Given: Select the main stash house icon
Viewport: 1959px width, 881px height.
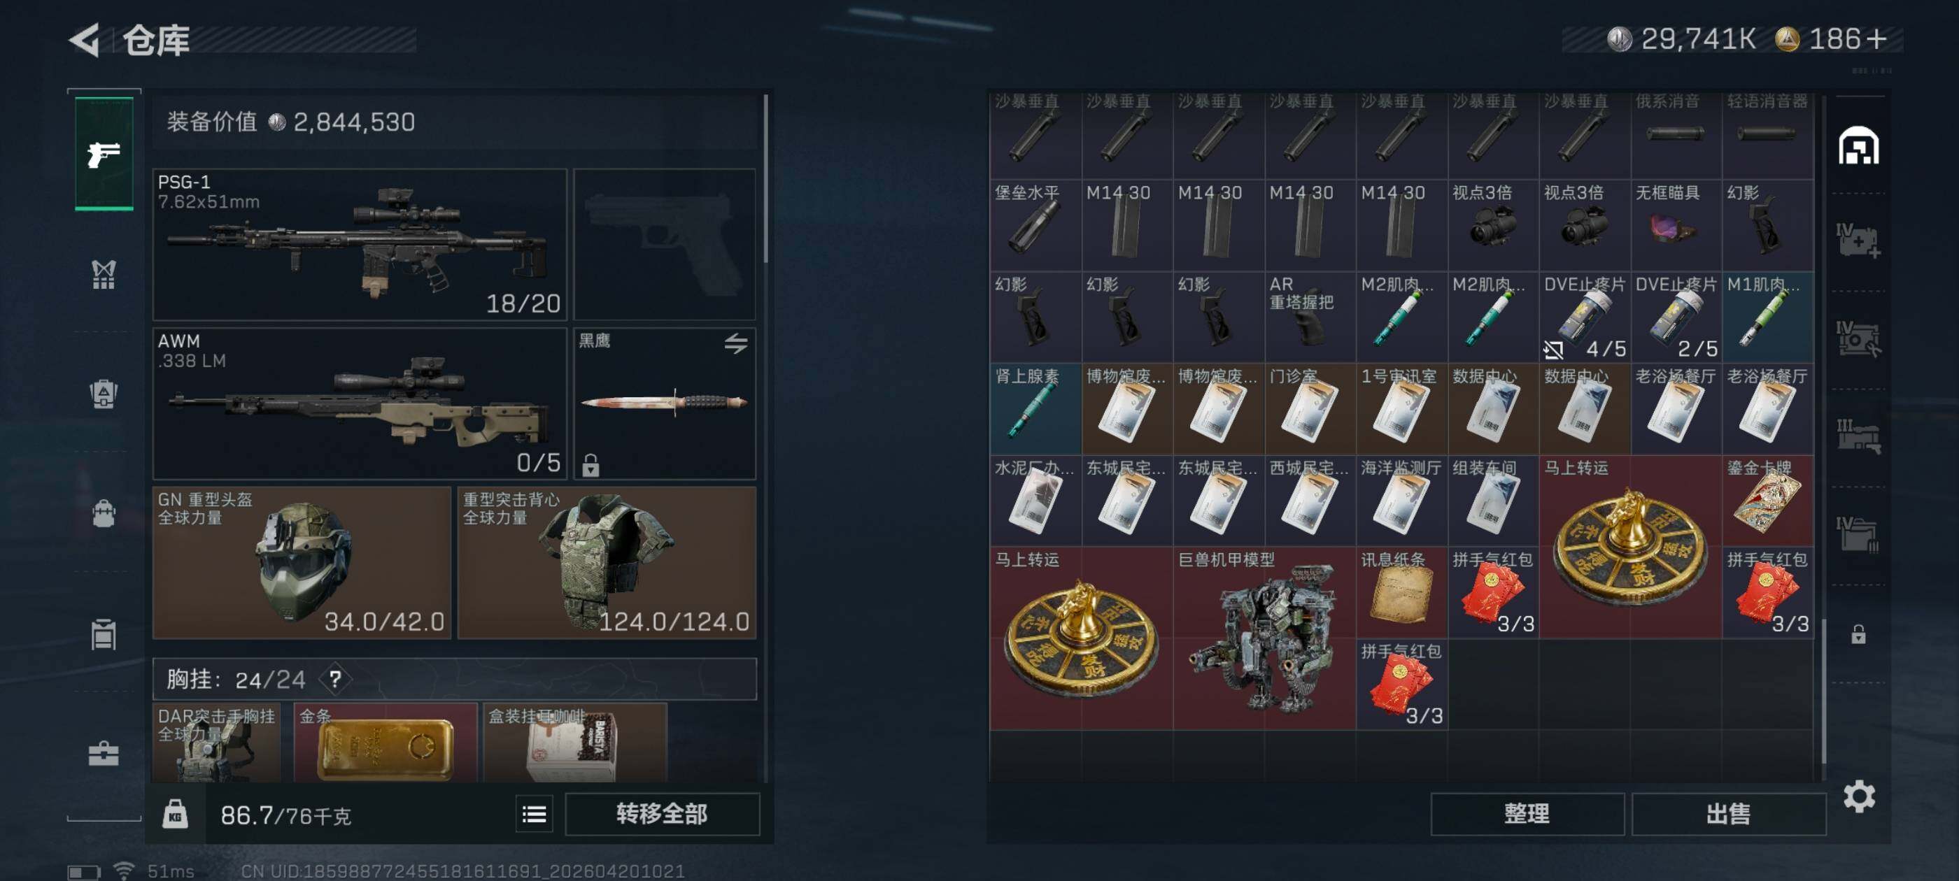Looking at the screenshot, I should point(1859,145).
